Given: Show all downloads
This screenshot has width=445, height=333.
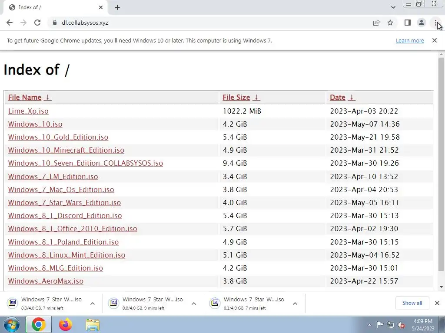Looking at the screenshot, I should 412,303.
